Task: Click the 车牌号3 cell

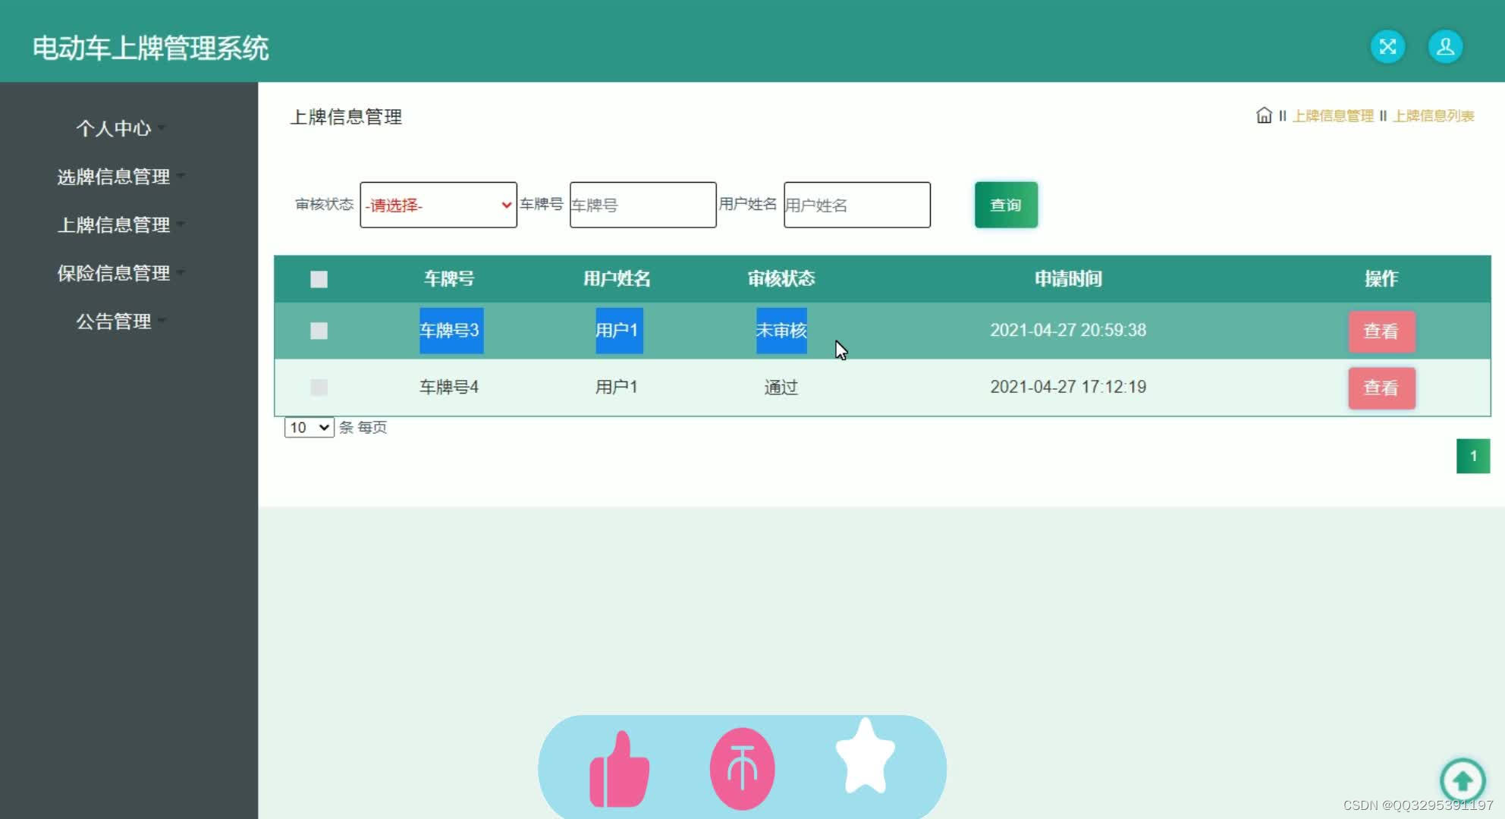Action: coord(451,331)
